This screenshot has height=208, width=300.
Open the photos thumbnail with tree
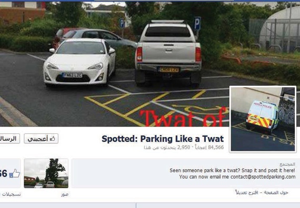pos(46,173)
